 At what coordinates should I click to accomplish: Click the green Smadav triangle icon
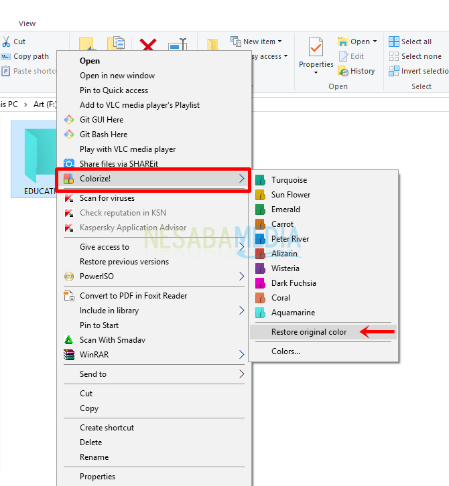(x=69, y=340)
